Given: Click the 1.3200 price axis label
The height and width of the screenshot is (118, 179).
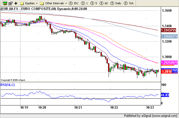Looking at the screenshot, I should click(x=167, y=42).
